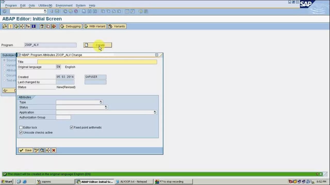This screenshot has height=185, width=330.
Task: Toggle the Editor lock checkbox
Action: [21, 127]
